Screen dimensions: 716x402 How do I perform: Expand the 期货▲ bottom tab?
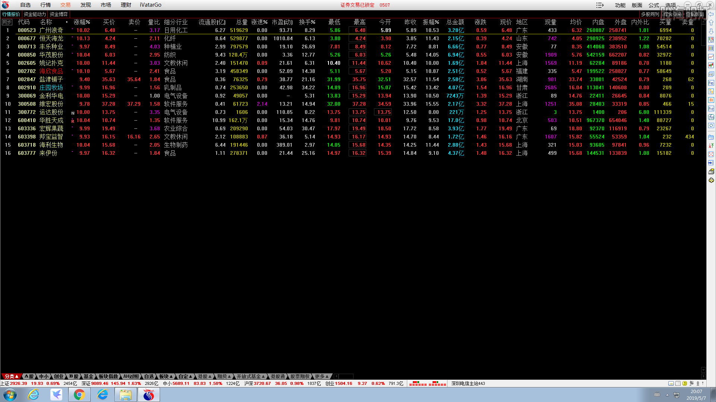[224, 376]
